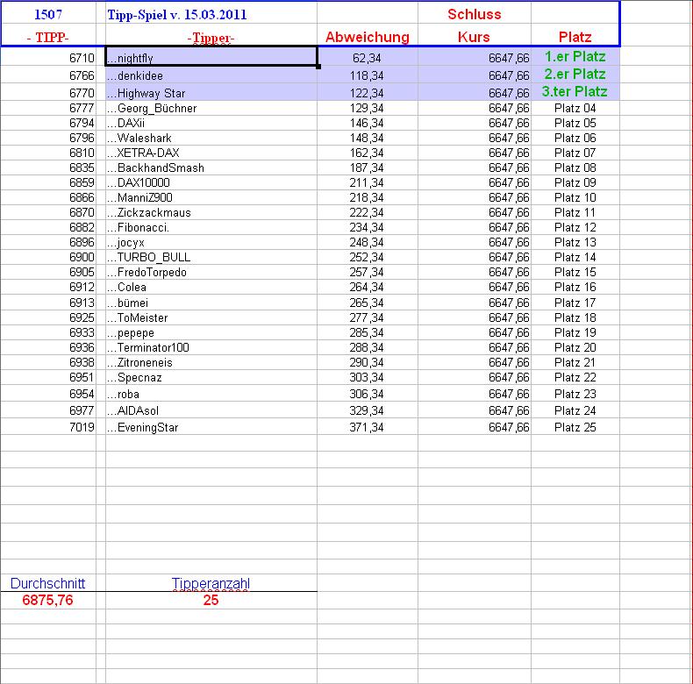The image size is (693, 684).
Task: Select the -Tipper- column header
Action: click(x=211, y=38)
